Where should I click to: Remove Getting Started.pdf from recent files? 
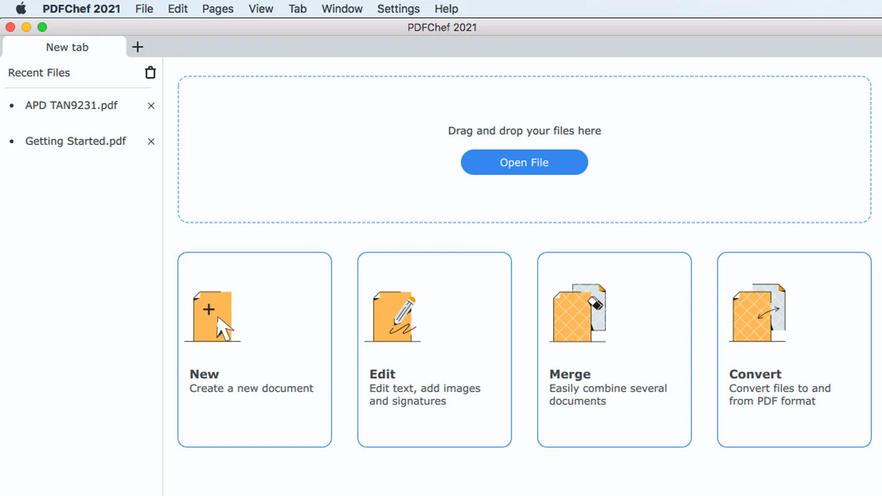tap(151, 142)
